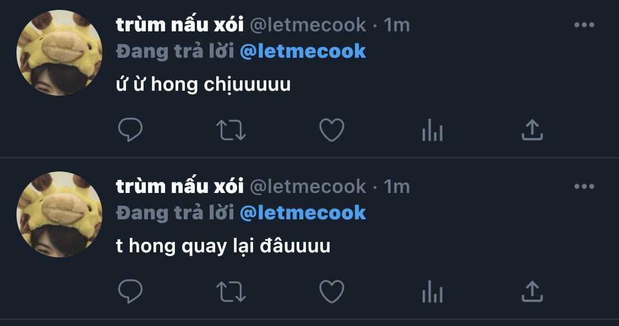Retweet "t hong quay lại đâuuuu" tweet
Image resolution: width=619 pixels, height=326 pixels.
pos(231,292)
